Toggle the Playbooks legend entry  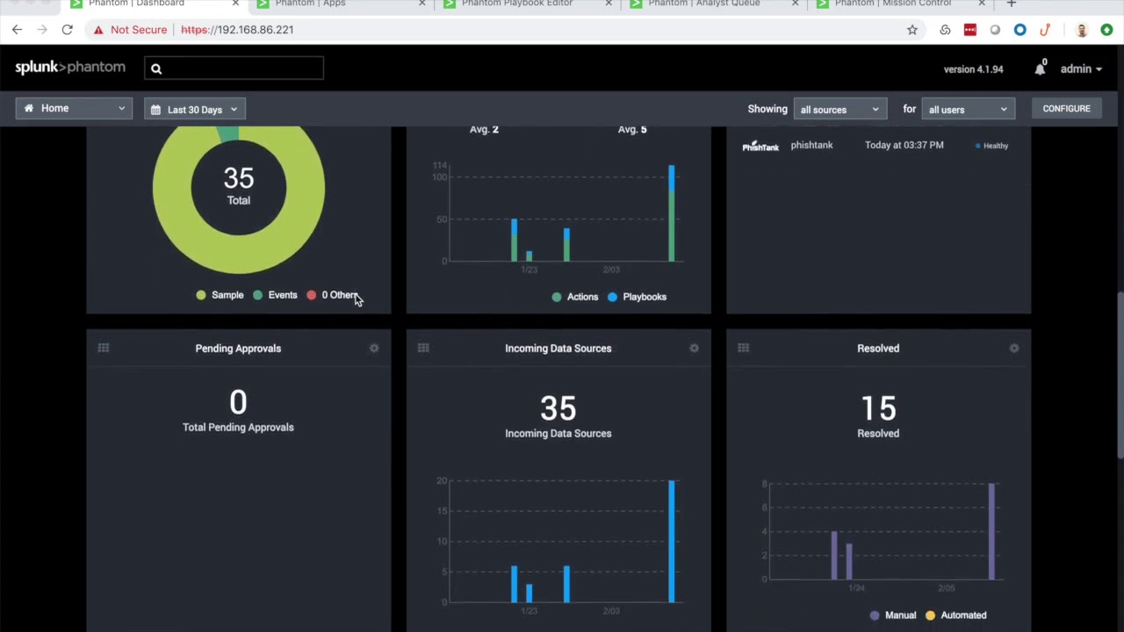point(637,297)
